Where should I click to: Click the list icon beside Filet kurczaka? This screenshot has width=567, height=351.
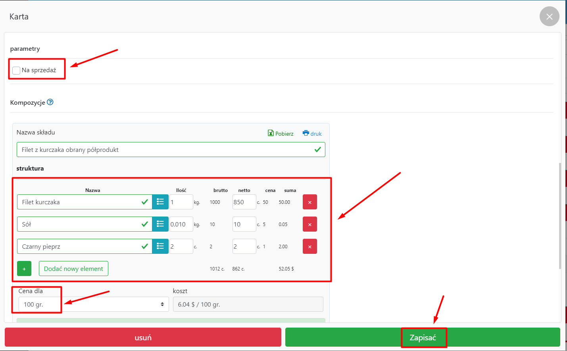click(160, 202)
